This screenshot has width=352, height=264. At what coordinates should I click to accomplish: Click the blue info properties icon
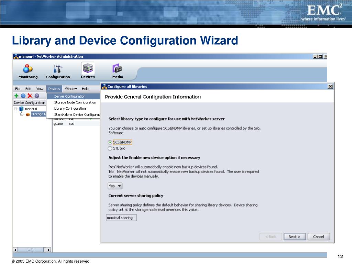pos(23,96)
